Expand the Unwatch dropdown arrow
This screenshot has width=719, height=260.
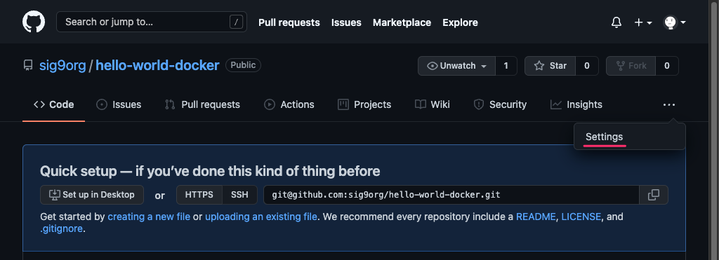tap(484, 67)
